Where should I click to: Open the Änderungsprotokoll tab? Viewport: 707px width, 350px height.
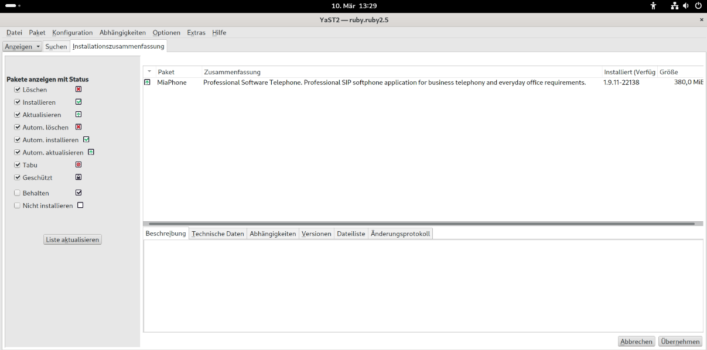(x=400, y=234)
